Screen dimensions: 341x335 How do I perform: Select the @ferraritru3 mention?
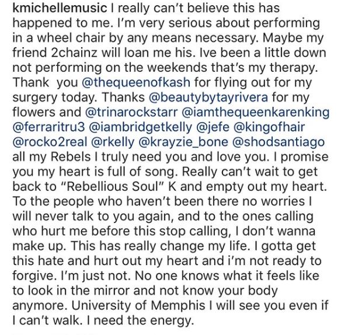click(48, 127)
